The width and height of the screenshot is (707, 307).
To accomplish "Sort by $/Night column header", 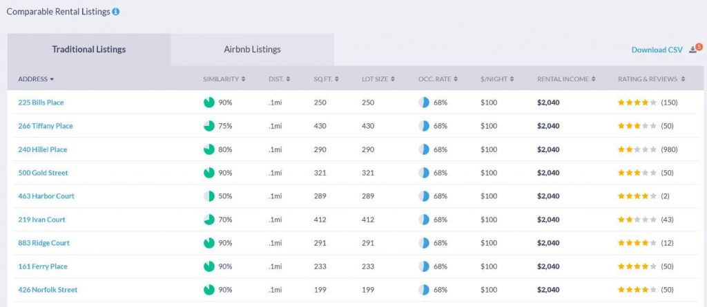I will [x=496, y=79].
